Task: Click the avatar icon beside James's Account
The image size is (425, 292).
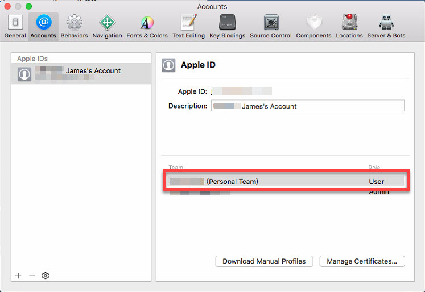Action: coord(24,74)
